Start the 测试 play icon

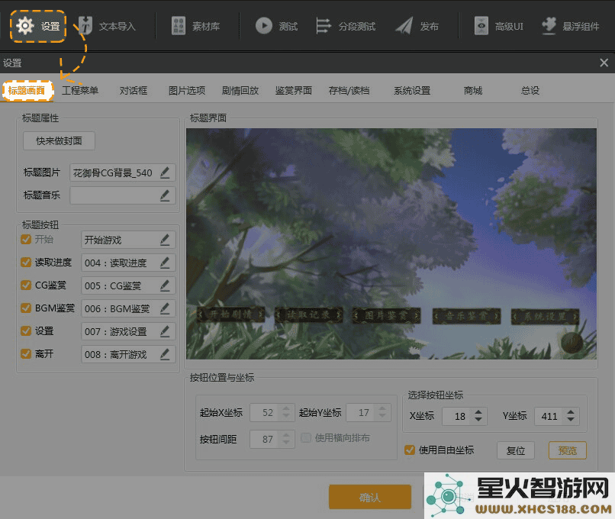[264, 26]
